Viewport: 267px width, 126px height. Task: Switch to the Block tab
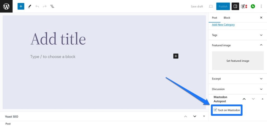[x=227, y=18]
